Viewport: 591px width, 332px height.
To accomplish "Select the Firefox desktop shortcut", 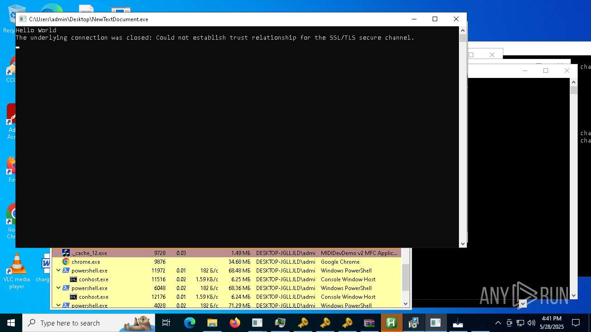I will pos(10,169).
